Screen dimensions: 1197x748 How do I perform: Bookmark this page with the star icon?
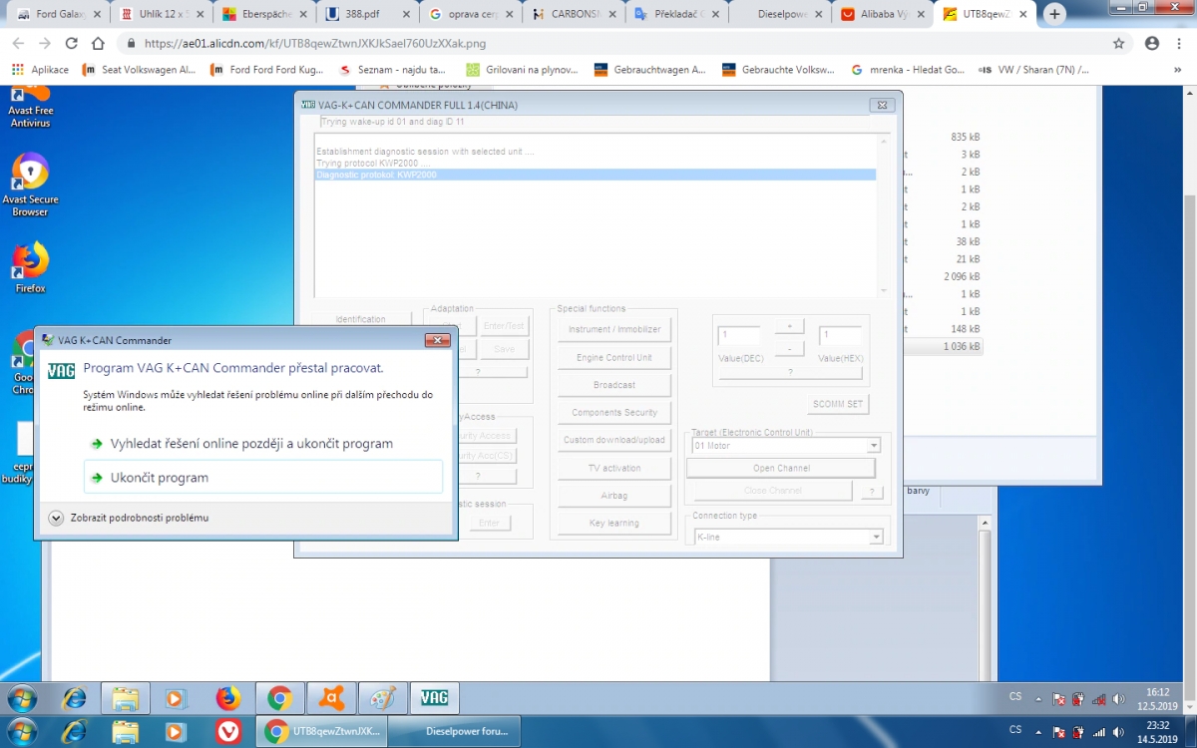1119,44
